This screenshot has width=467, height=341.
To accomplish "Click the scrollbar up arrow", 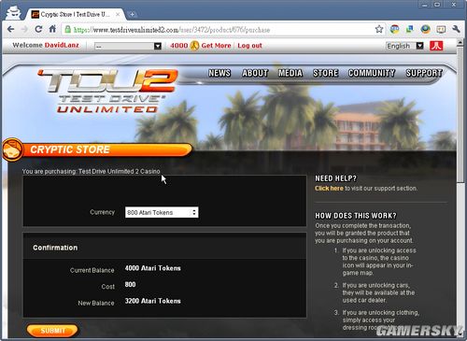I will pos(460,43).
